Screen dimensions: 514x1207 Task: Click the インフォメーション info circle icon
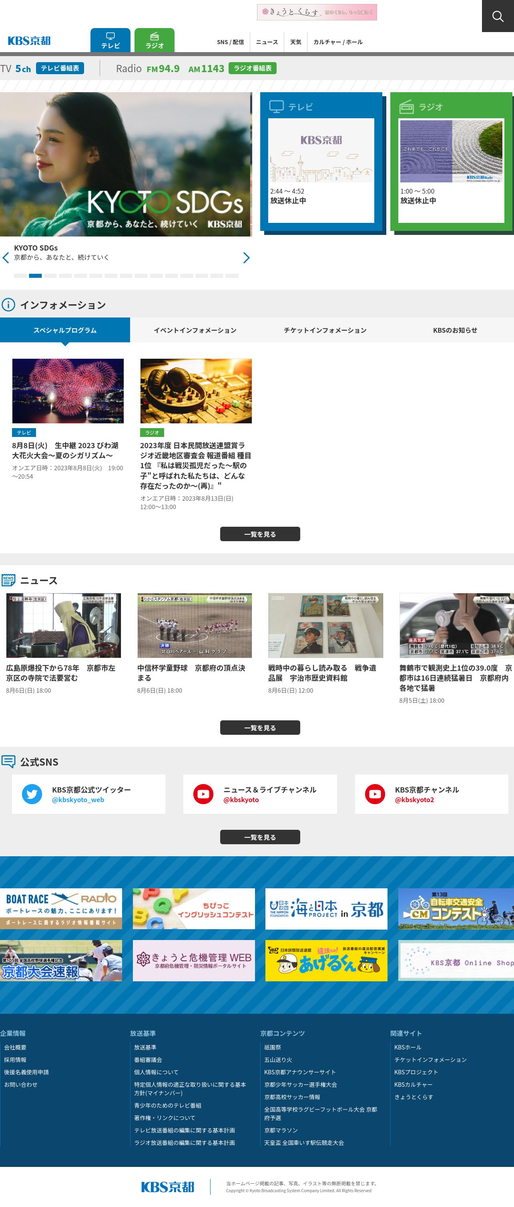pyautogui.click(x=8, y=305)
